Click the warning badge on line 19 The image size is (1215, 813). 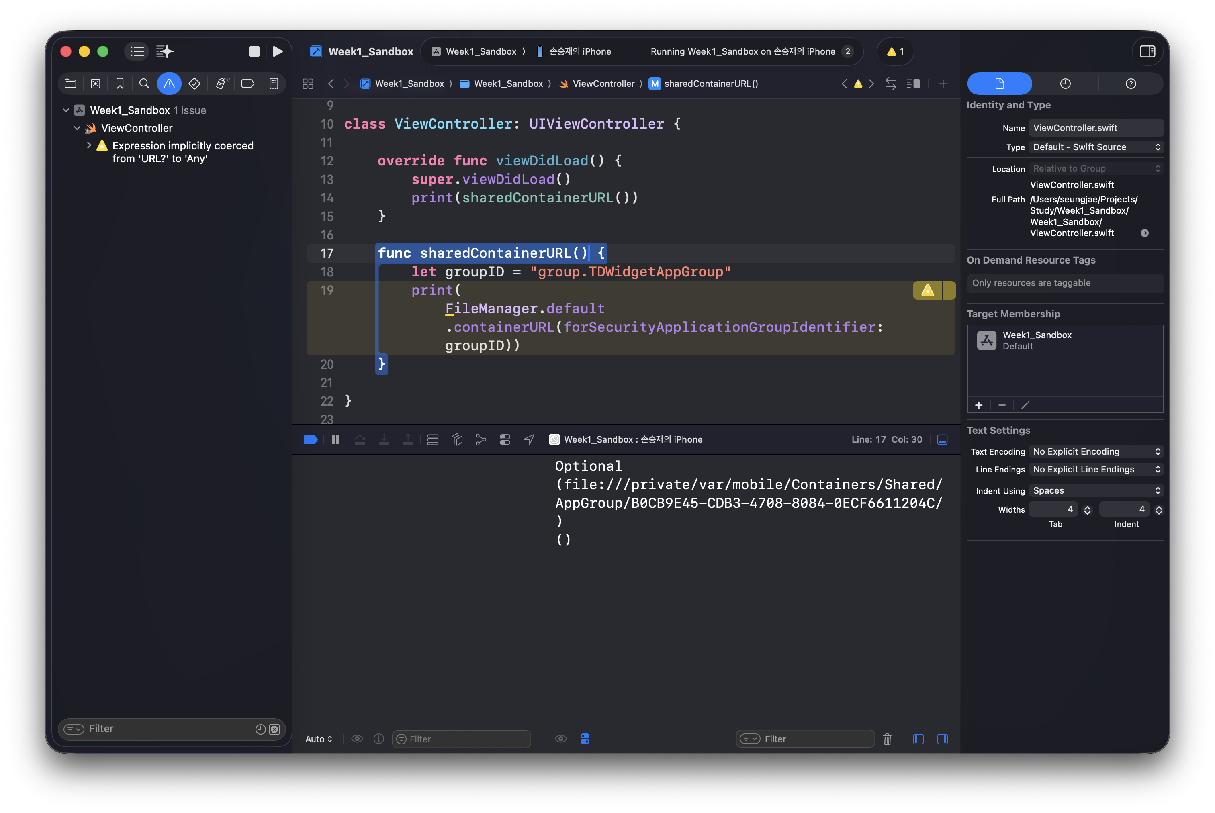[927, 290]
